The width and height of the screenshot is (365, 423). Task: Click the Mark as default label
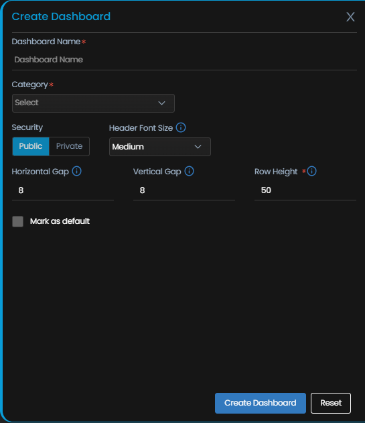point(60,221)
